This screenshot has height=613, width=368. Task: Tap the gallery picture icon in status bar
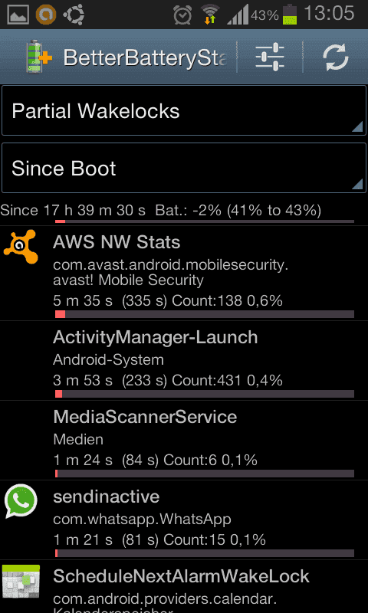pyautogui.click(x=18, y=15)
